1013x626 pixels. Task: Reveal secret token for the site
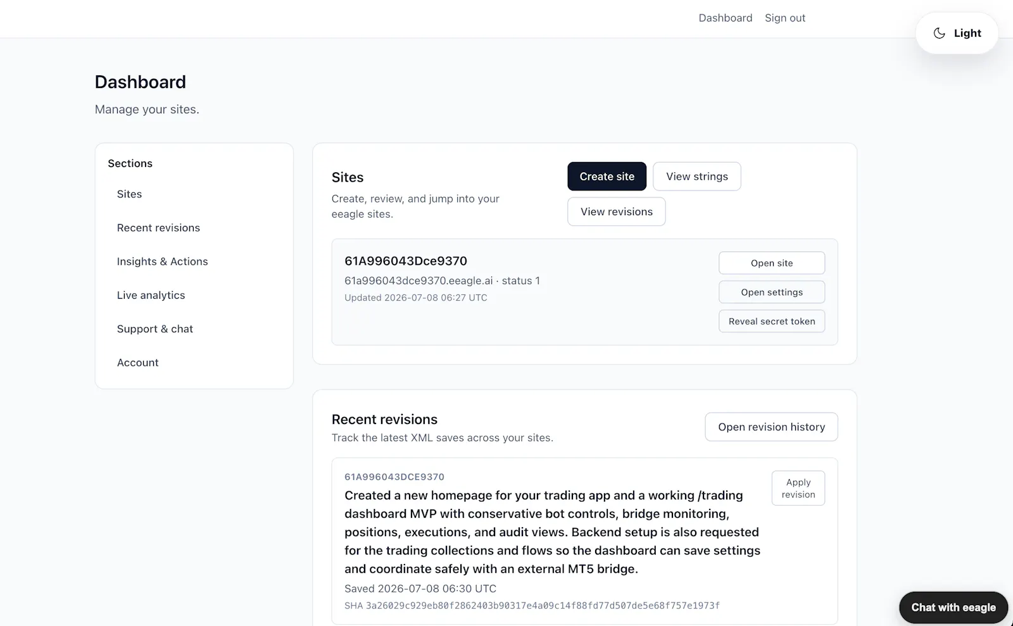tap(771, 322)
